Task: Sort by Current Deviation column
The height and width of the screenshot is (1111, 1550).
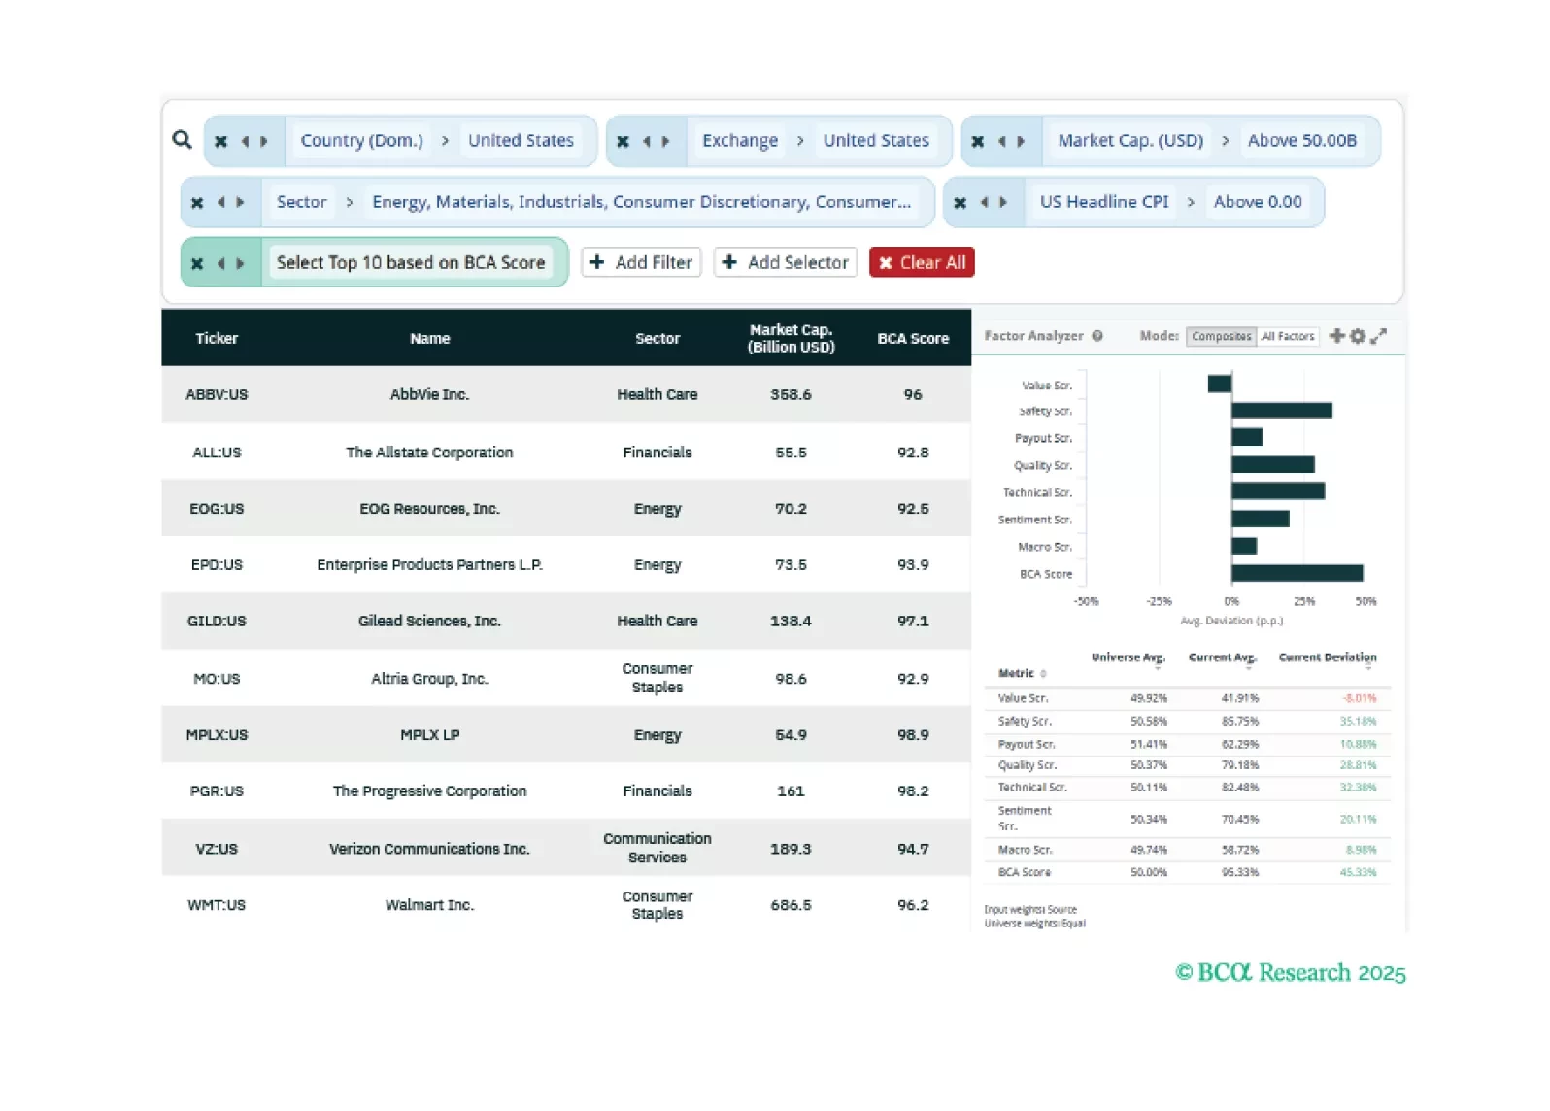Action: pyautogui.click(x=1327, y=658)
